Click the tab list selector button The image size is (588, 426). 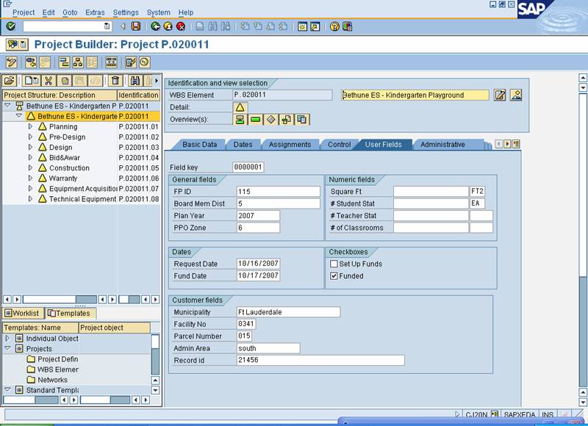[516, 144]
